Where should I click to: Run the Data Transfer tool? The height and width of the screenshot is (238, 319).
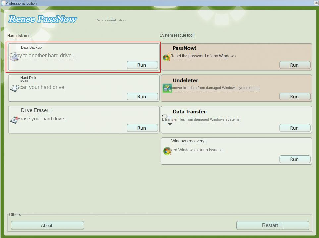coord(295,128)
